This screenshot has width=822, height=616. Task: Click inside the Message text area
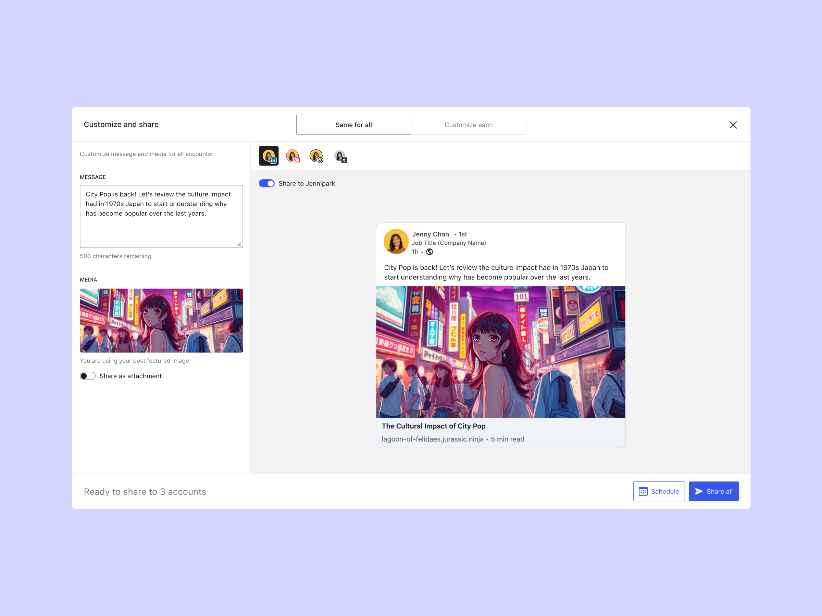click(x=161, y=227)
